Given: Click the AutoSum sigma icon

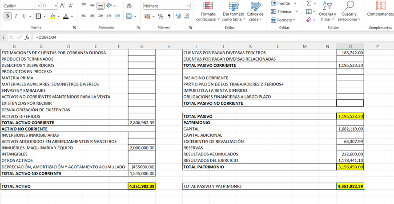Looking at the screenshot, I should 309,3.
